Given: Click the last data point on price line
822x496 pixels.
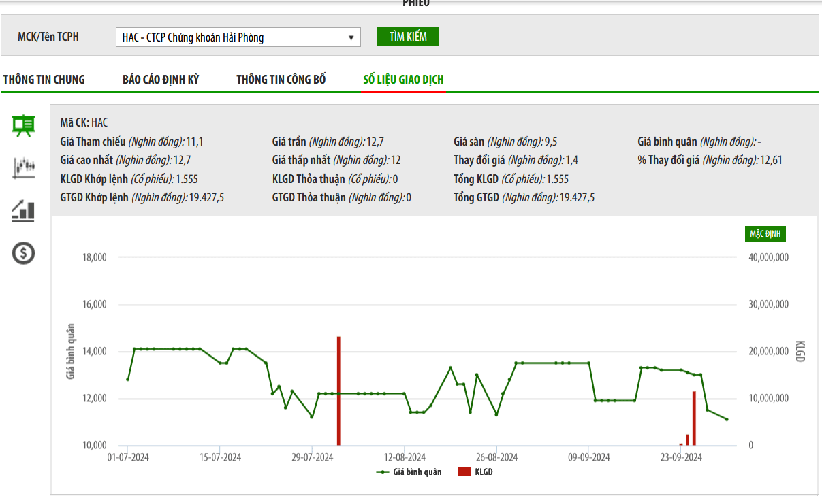Looking at the screenshot, I should click(x=727, y=419).
